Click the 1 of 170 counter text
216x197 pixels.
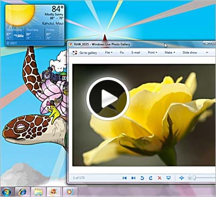[x=79, y=178]
